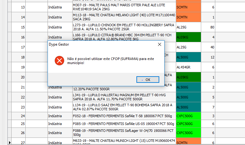245x145 pixels.
Task: Select M113-18 MALTE CHATEAU MELANO LIGHT description
Action: (x=124, y=17)
